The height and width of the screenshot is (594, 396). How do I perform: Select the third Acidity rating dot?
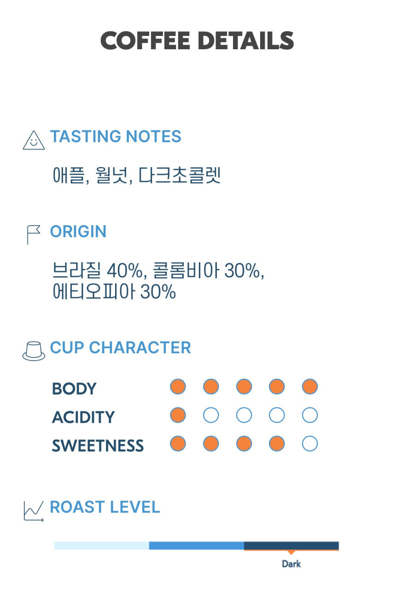pos(244,415)
